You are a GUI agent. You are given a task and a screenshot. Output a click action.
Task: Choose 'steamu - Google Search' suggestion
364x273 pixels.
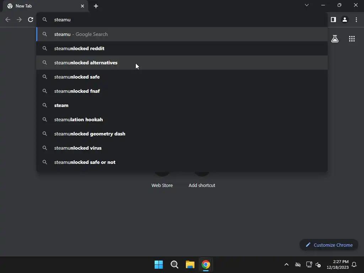(182, 34)
